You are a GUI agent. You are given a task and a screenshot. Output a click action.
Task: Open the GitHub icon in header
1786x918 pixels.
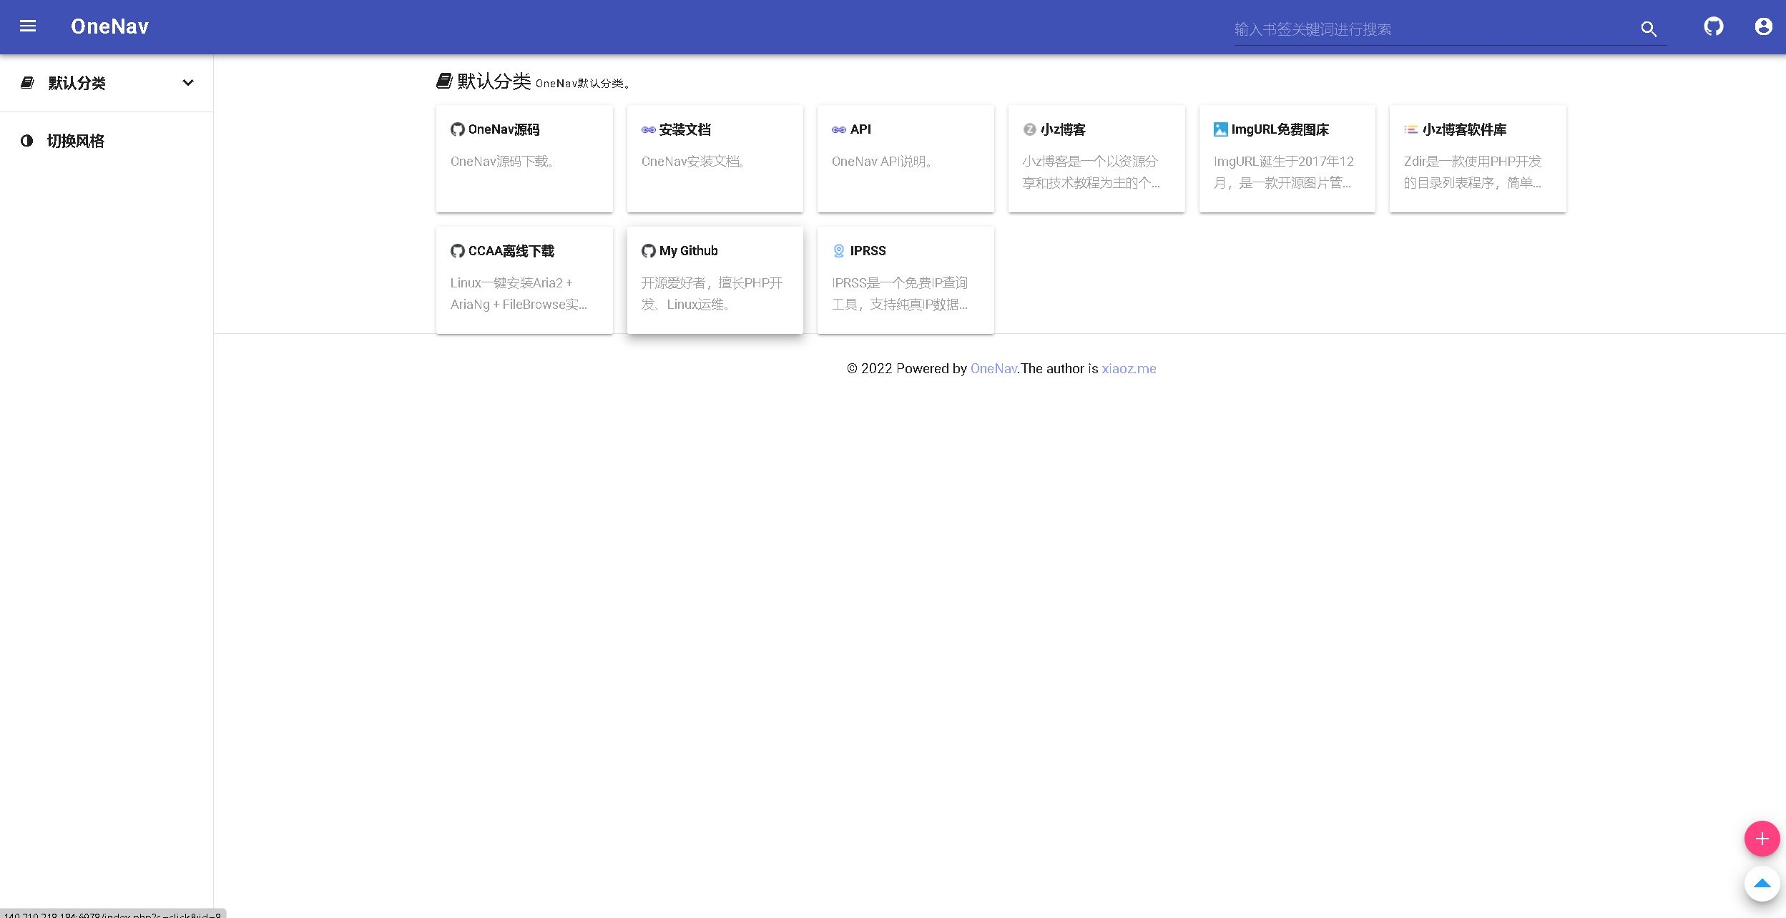click(1713, 26)
